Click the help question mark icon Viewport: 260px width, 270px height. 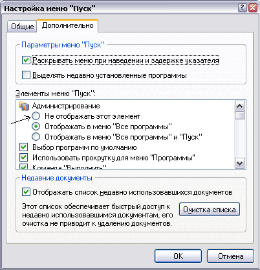(243, 8)
